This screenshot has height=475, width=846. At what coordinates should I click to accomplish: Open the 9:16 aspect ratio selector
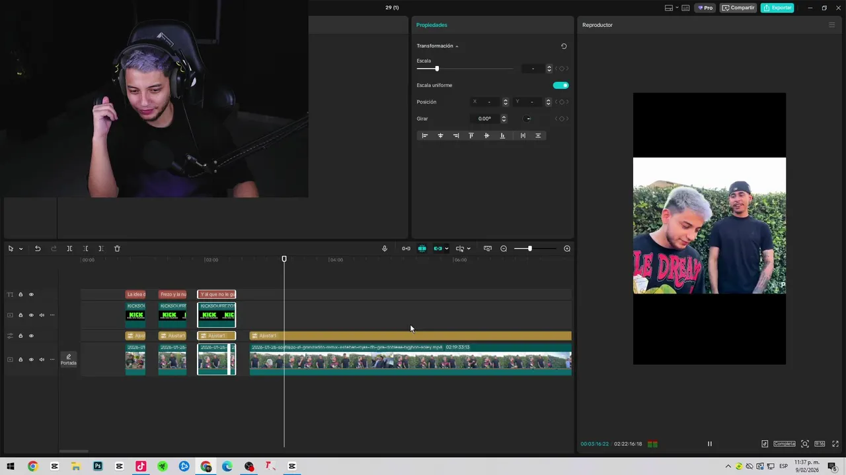(820, 444)
